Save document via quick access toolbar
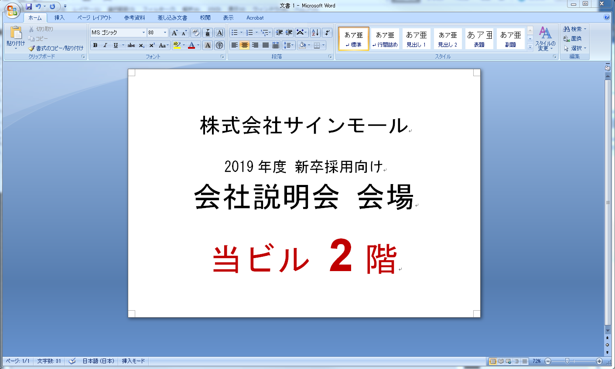Image resolution: width=615 pixels, height=369 pixels. click(29, 6)
